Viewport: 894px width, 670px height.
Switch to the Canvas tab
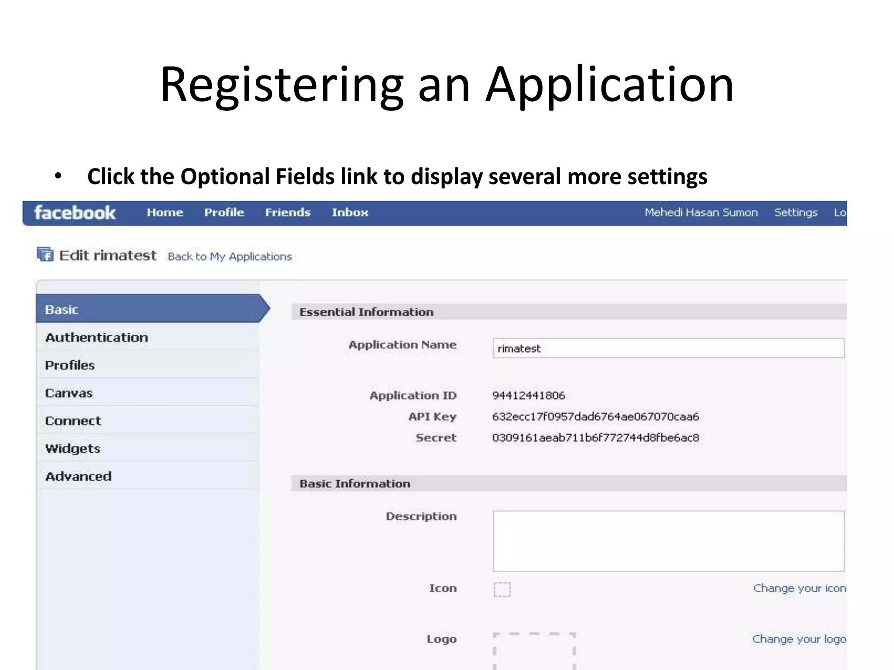coord(69,393)
